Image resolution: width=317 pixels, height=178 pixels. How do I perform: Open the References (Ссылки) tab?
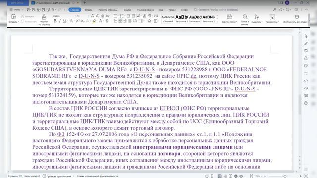pos(127,10)
